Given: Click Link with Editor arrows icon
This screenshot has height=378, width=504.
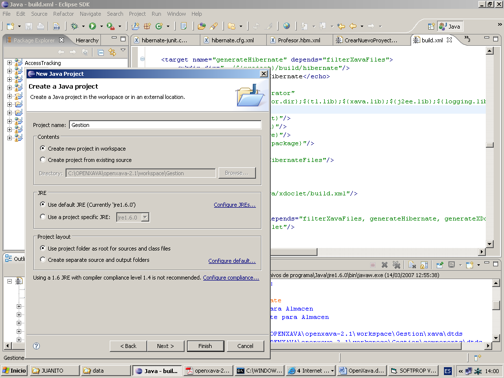Looking at the screenshot, I should (112, 52).
